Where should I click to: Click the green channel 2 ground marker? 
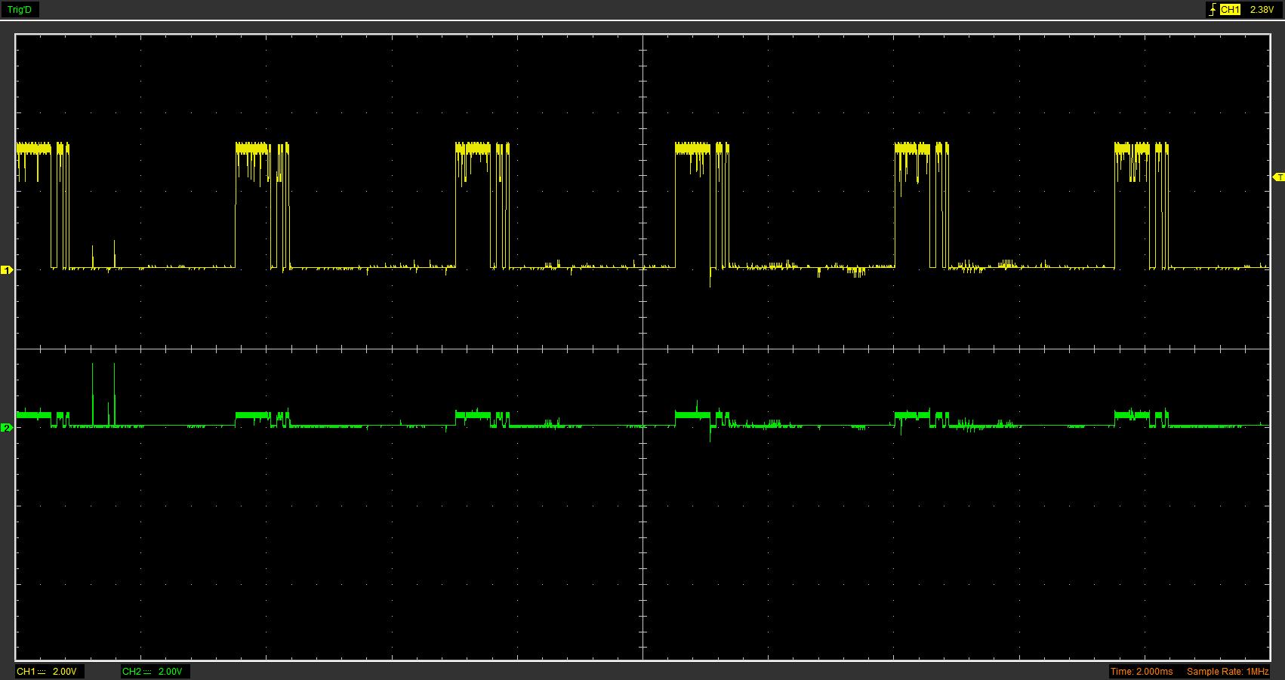pyautogui.click(x=7, y=428)
